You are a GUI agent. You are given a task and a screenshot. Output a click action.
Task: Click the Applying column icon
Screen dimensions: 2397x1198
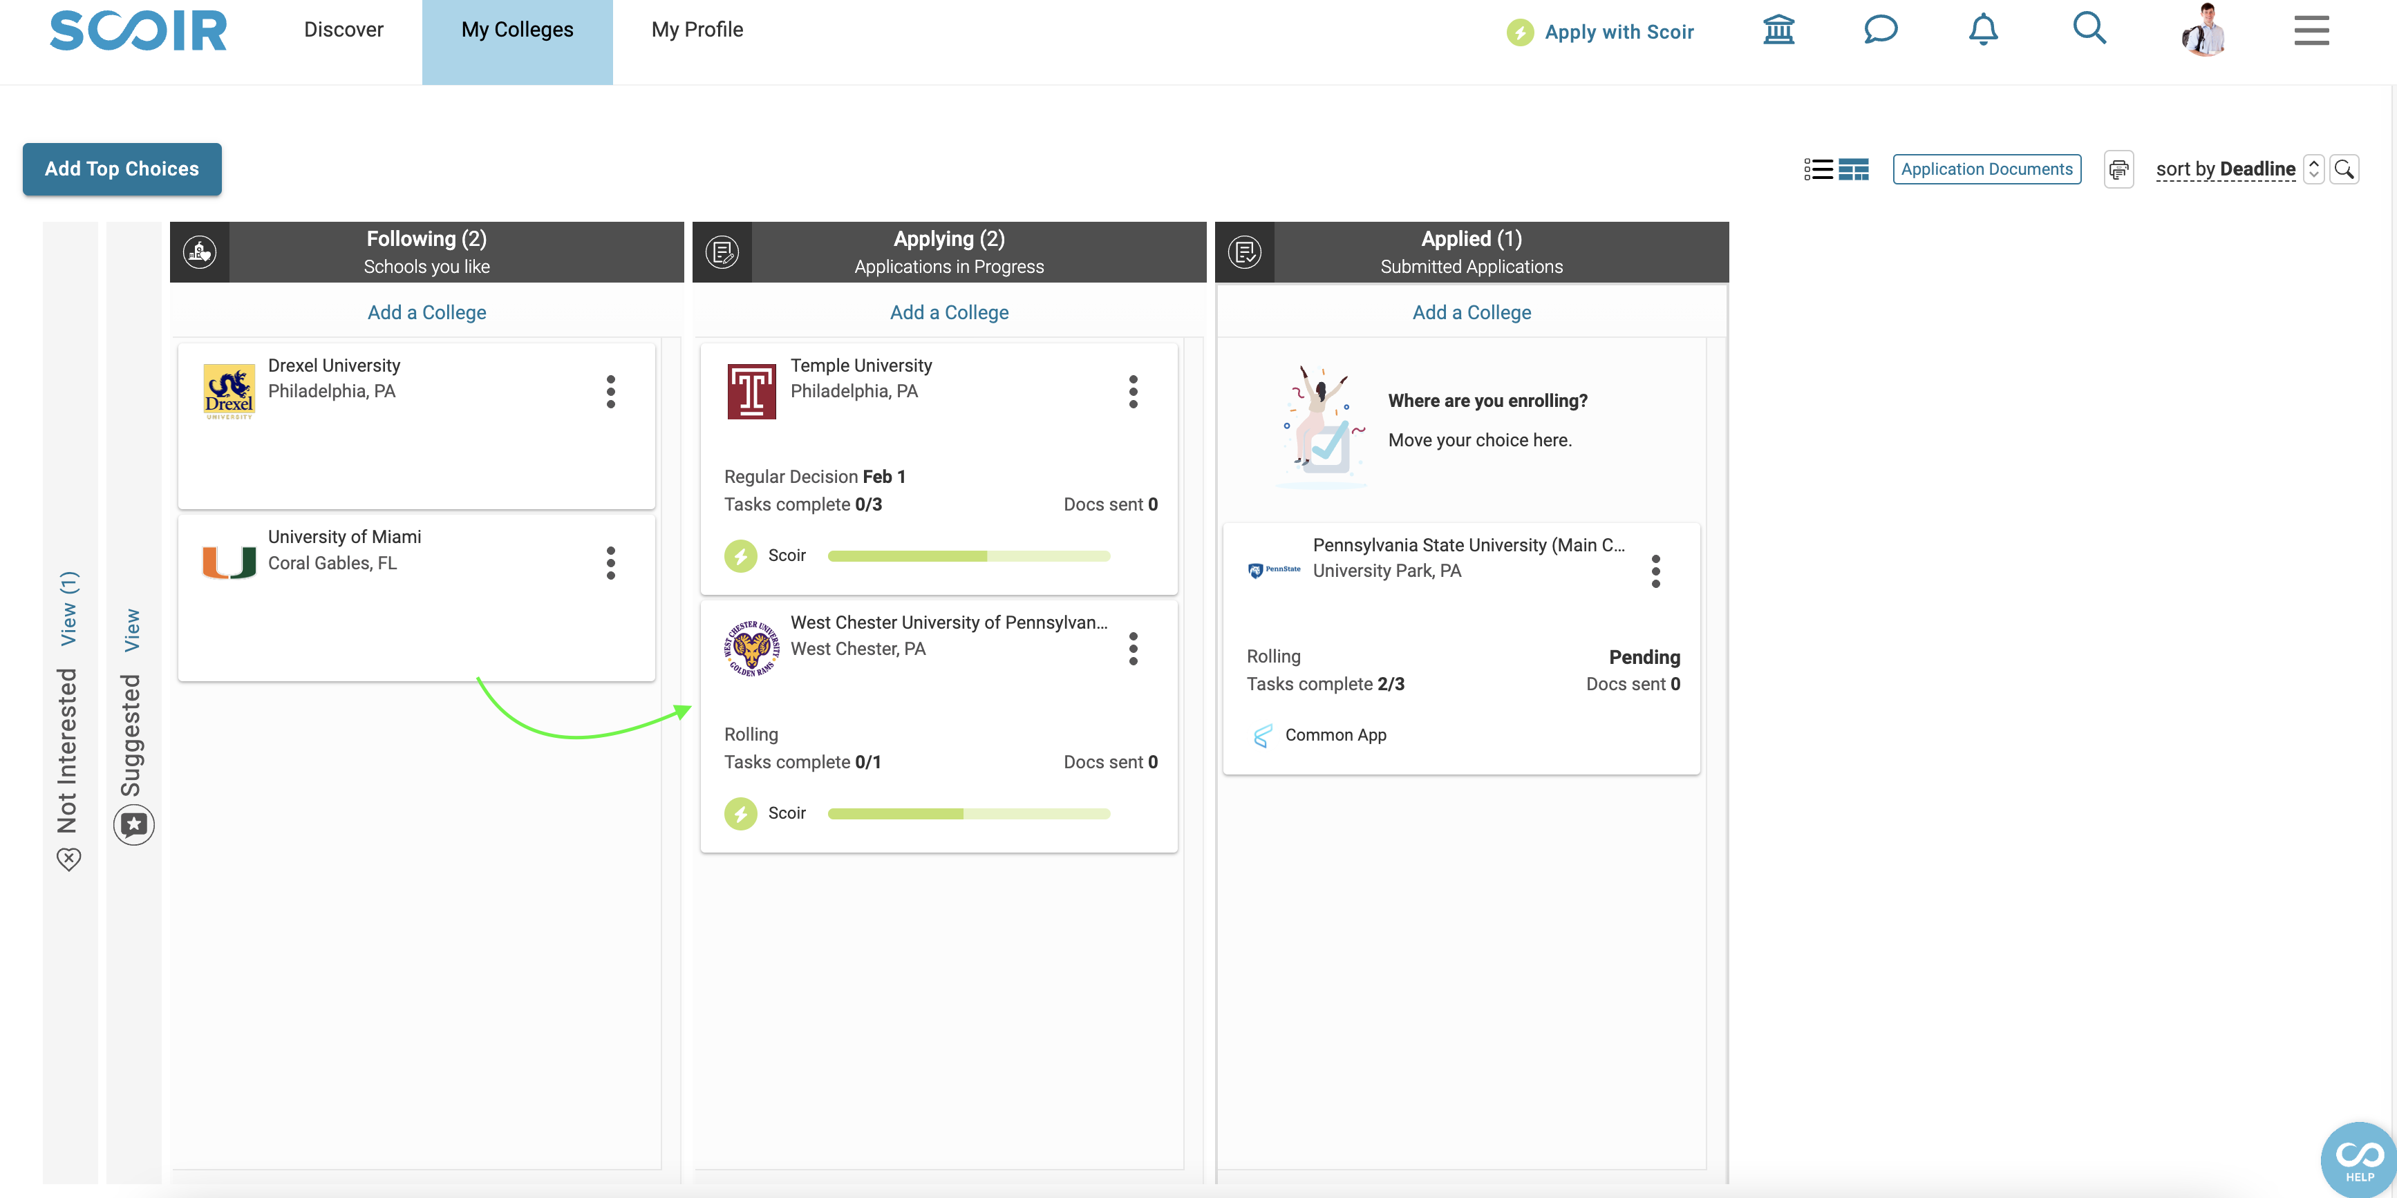click(722, 252)
